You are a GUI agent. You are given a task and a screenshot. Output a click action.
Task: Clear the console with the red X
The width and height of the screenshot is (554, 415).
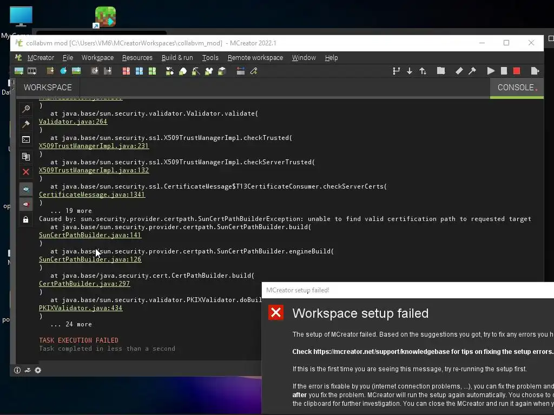click(x=26, y=172)
